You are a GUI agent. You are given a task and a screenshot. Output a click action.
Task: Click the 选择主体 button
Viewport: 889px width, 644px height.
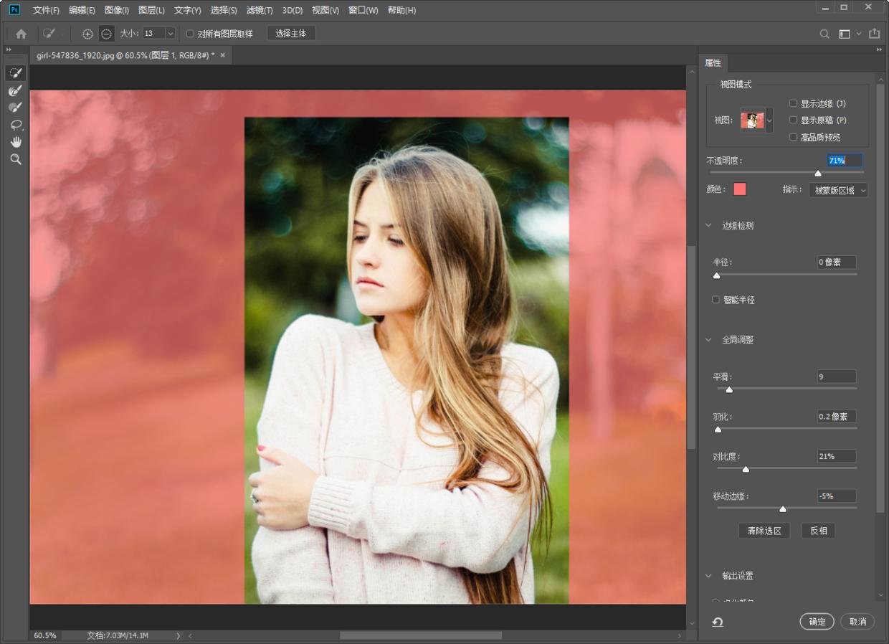(290, 34)
